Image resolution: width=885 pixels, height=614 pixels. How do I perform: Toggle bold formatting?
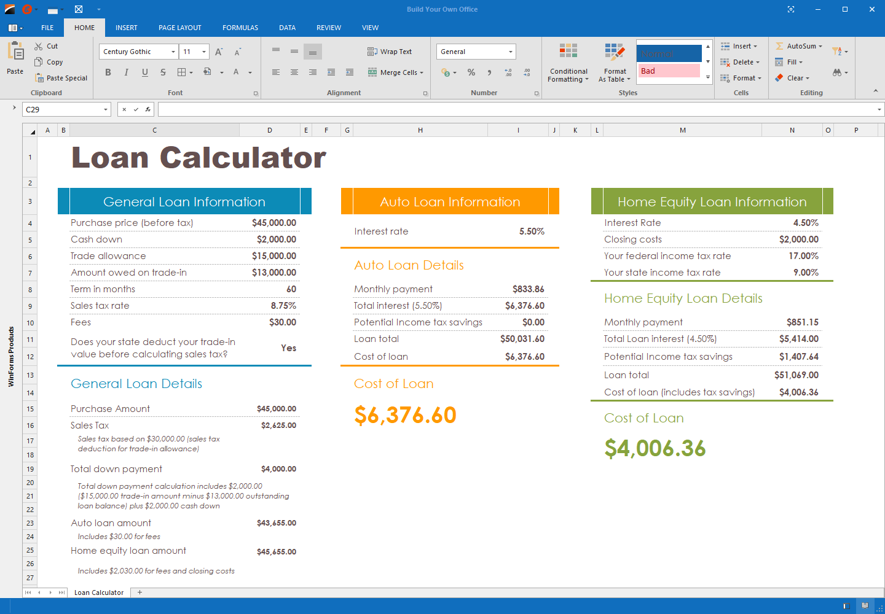point(108,72)
